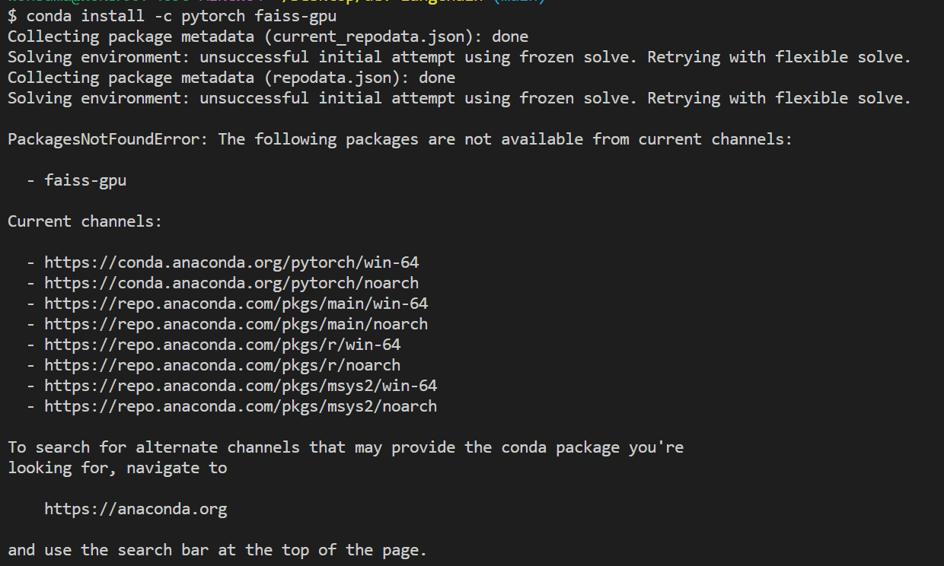The width and height of the screenshot is (944, 566).
Task: Click the "To search for alternate channels" line
Action: click(346, 447)
